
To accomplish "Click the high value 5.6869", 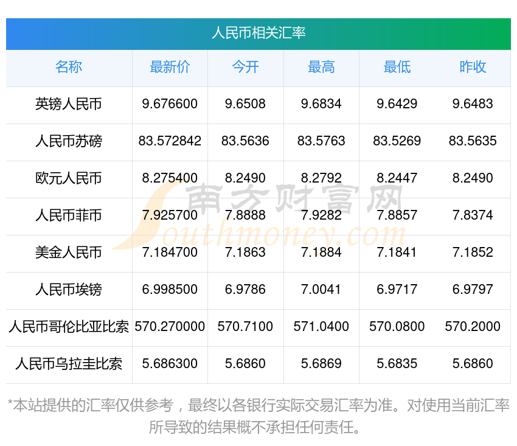I will pos(321,364).
